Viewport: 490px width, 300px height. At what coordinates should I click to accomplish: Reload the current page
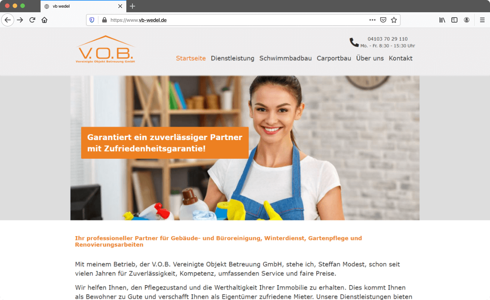(x=32, y=20)
